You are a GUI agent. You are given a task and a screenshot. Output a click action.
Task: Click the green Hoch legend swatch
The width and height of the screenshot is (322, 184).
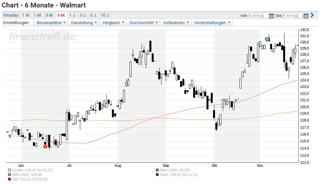coord(157,175)
